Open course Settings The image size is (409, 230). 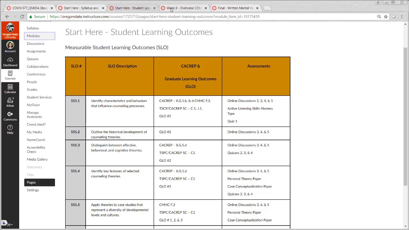[x=33, y=190]
